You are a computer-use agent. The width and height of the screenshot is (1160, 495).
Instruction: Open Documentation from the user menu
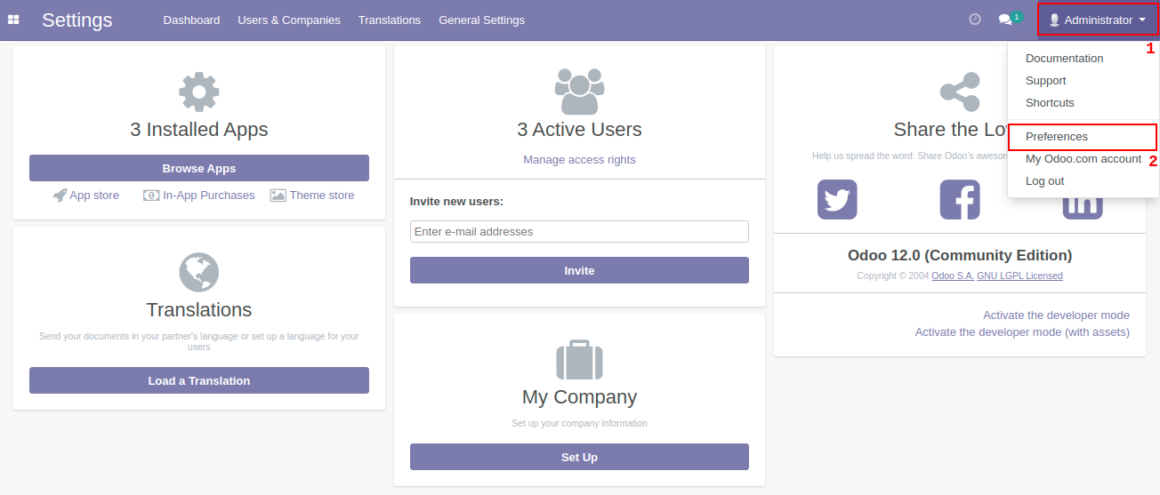tap(1064, 59)
